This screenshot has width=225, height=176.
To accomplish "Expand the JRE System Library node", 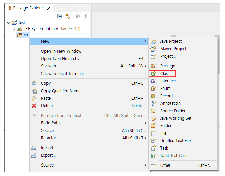I will pos(14,29).
